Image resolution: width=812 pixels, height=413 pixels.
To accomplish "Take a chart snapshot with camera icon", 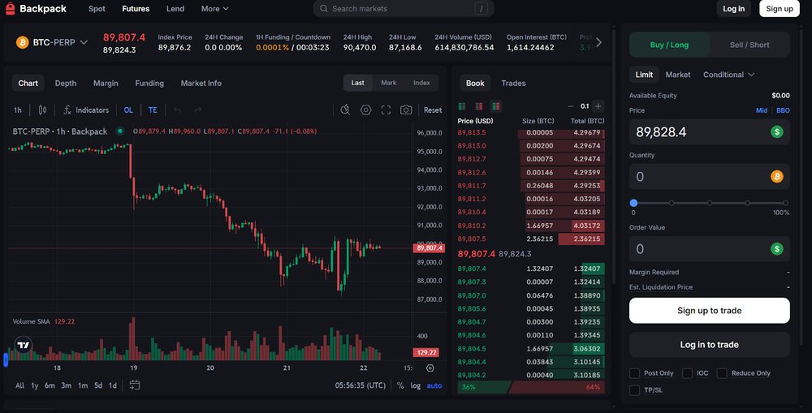I will [406, 110].
